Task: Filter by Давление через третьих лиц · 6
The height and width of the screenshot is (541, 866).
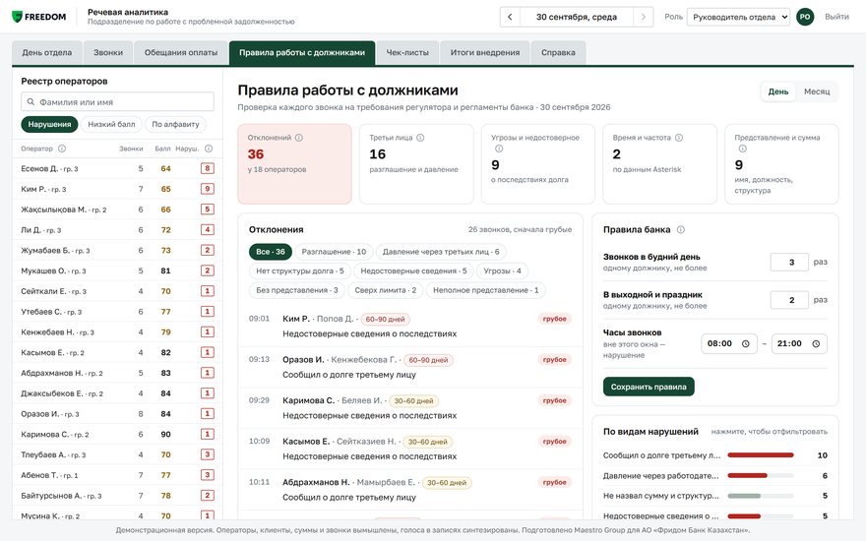Action: coord(441,252)
